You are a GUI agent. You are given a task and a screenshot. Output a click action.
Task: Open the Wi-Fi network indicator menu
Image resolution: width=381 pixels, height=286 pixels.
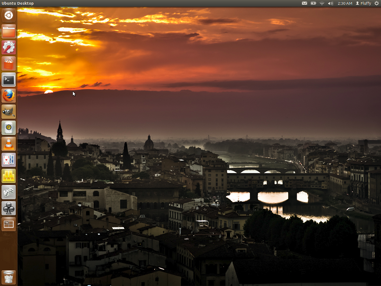pos(322,3)
